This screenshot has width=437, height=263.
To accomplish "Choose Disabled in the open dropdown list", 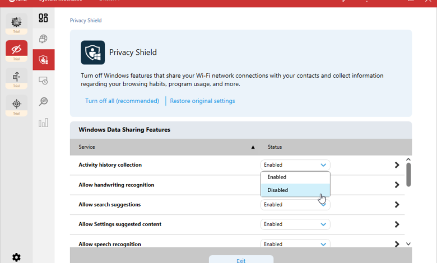I will pyautogui.click(x=295, y=190).
